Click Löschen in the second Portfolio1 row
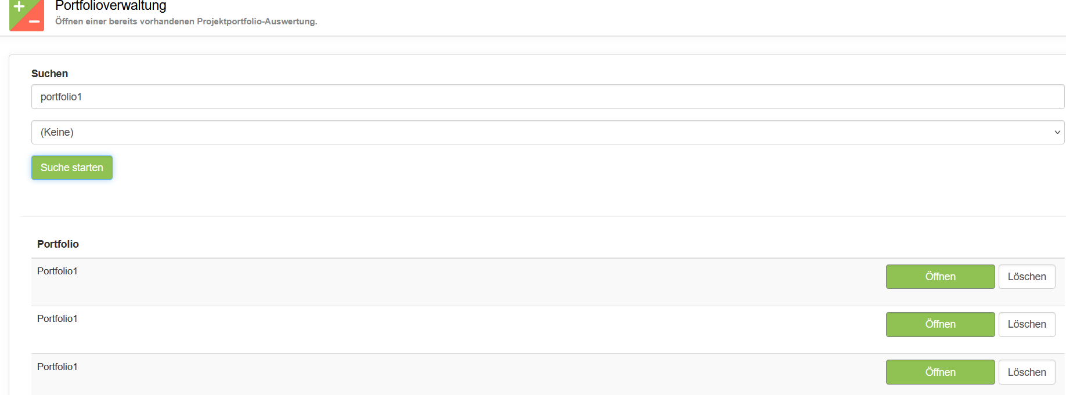This screenshot has width=1066, height=395. pyautogui.click(x=1026, y=324)
